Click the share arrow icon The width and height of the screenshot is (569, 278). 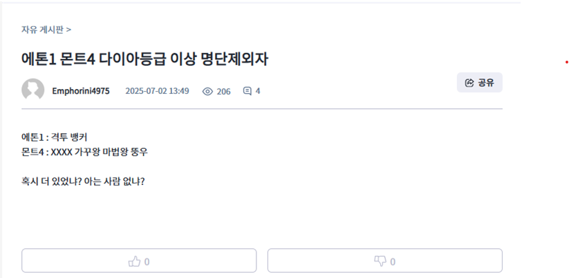pos(469,83)
